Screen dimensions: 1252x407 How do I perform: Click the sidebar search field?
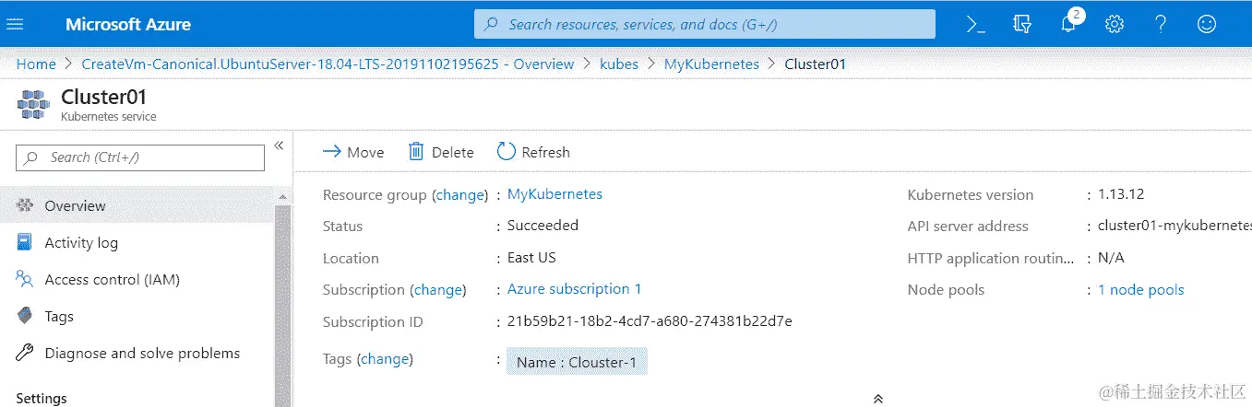point(140,157)
